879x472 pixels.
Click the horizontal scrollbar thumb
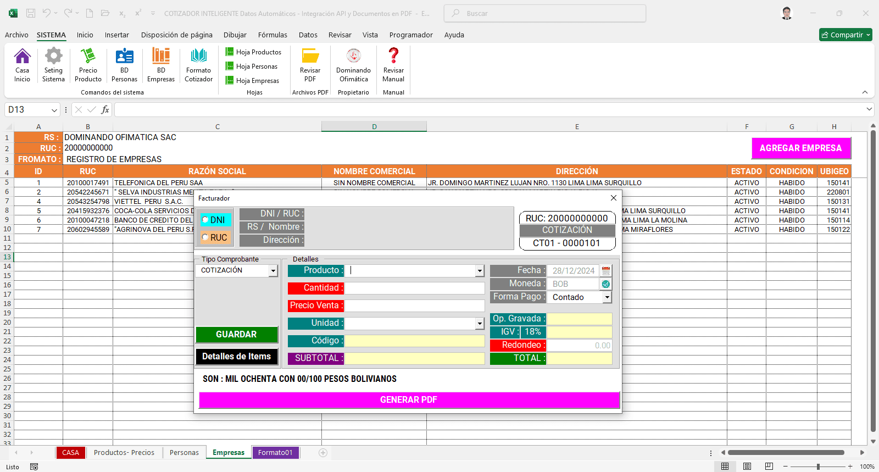pos(786,453)
